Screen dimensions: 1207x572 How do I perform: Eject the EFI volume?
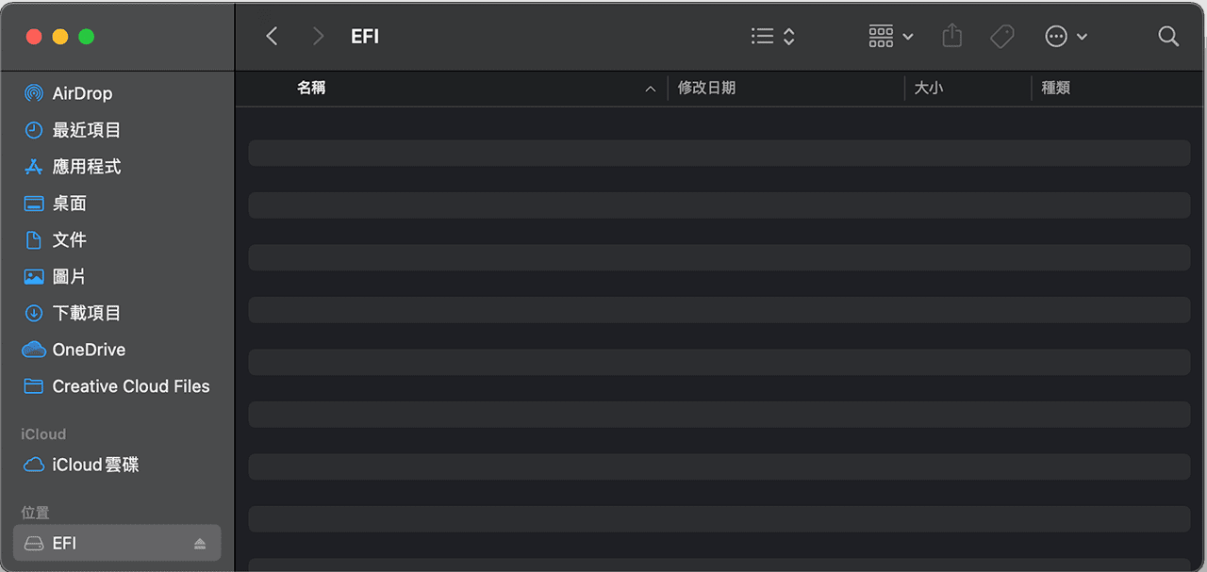[x=201, y=543]
